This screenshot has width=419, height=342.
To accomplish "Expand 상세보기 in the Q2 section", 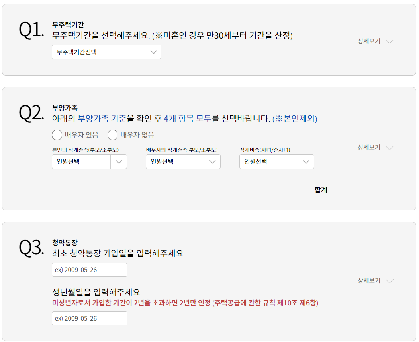I will click(x=376, y=147).
